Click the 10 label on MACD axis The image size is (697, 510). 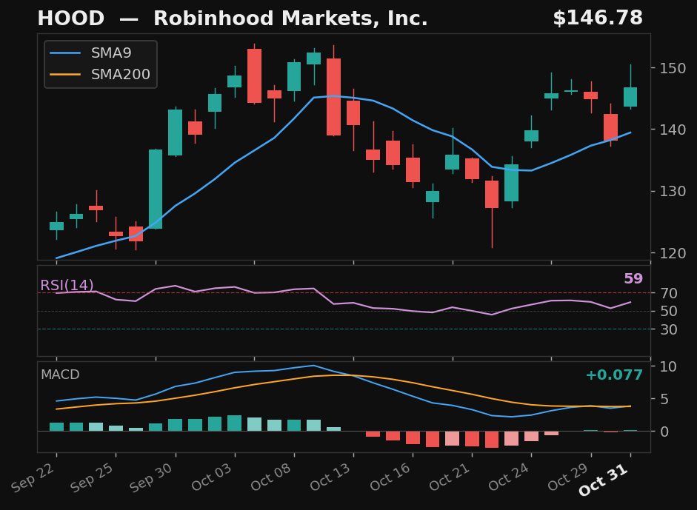pos(669,366)
